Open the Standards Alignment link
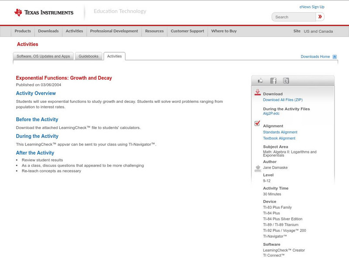 coord(280,132)
